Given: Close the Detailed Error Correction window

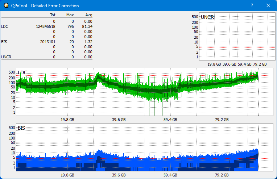Looking at the screenshot, I should coord(268,5).
